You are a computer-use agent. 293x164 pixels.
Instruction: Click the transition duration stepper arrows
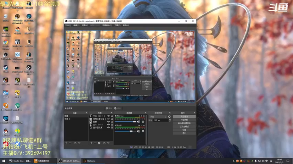click(170, 120)
